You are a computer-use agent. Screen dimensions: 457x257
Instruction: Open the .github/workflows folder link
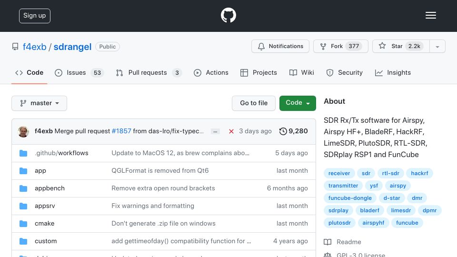61,153
